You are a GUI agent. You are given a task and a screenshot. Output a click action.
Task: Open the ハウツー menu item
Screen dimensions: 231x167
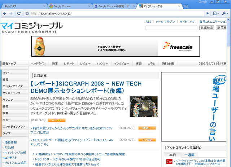tap(103, 63)
